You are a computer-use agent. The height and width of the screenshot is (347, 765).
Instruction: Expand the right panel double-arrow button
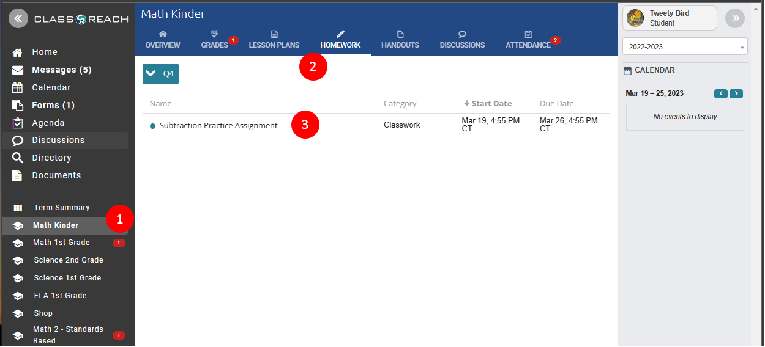click(734, 19)
